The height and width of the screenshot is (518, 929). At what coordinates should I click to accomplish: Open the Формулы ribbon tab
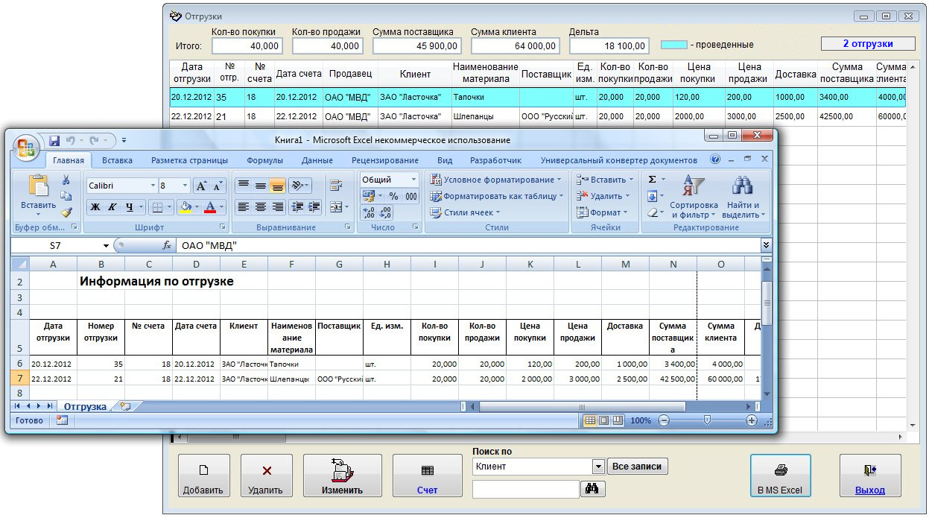point(264,160)
